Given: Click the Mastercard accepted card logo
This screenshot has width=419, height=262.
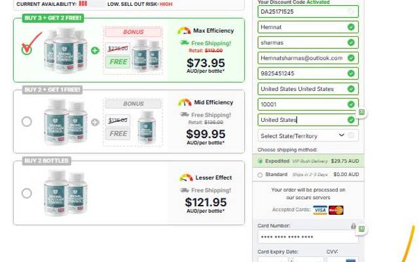Looking at the screenshot, I should 336,210.
